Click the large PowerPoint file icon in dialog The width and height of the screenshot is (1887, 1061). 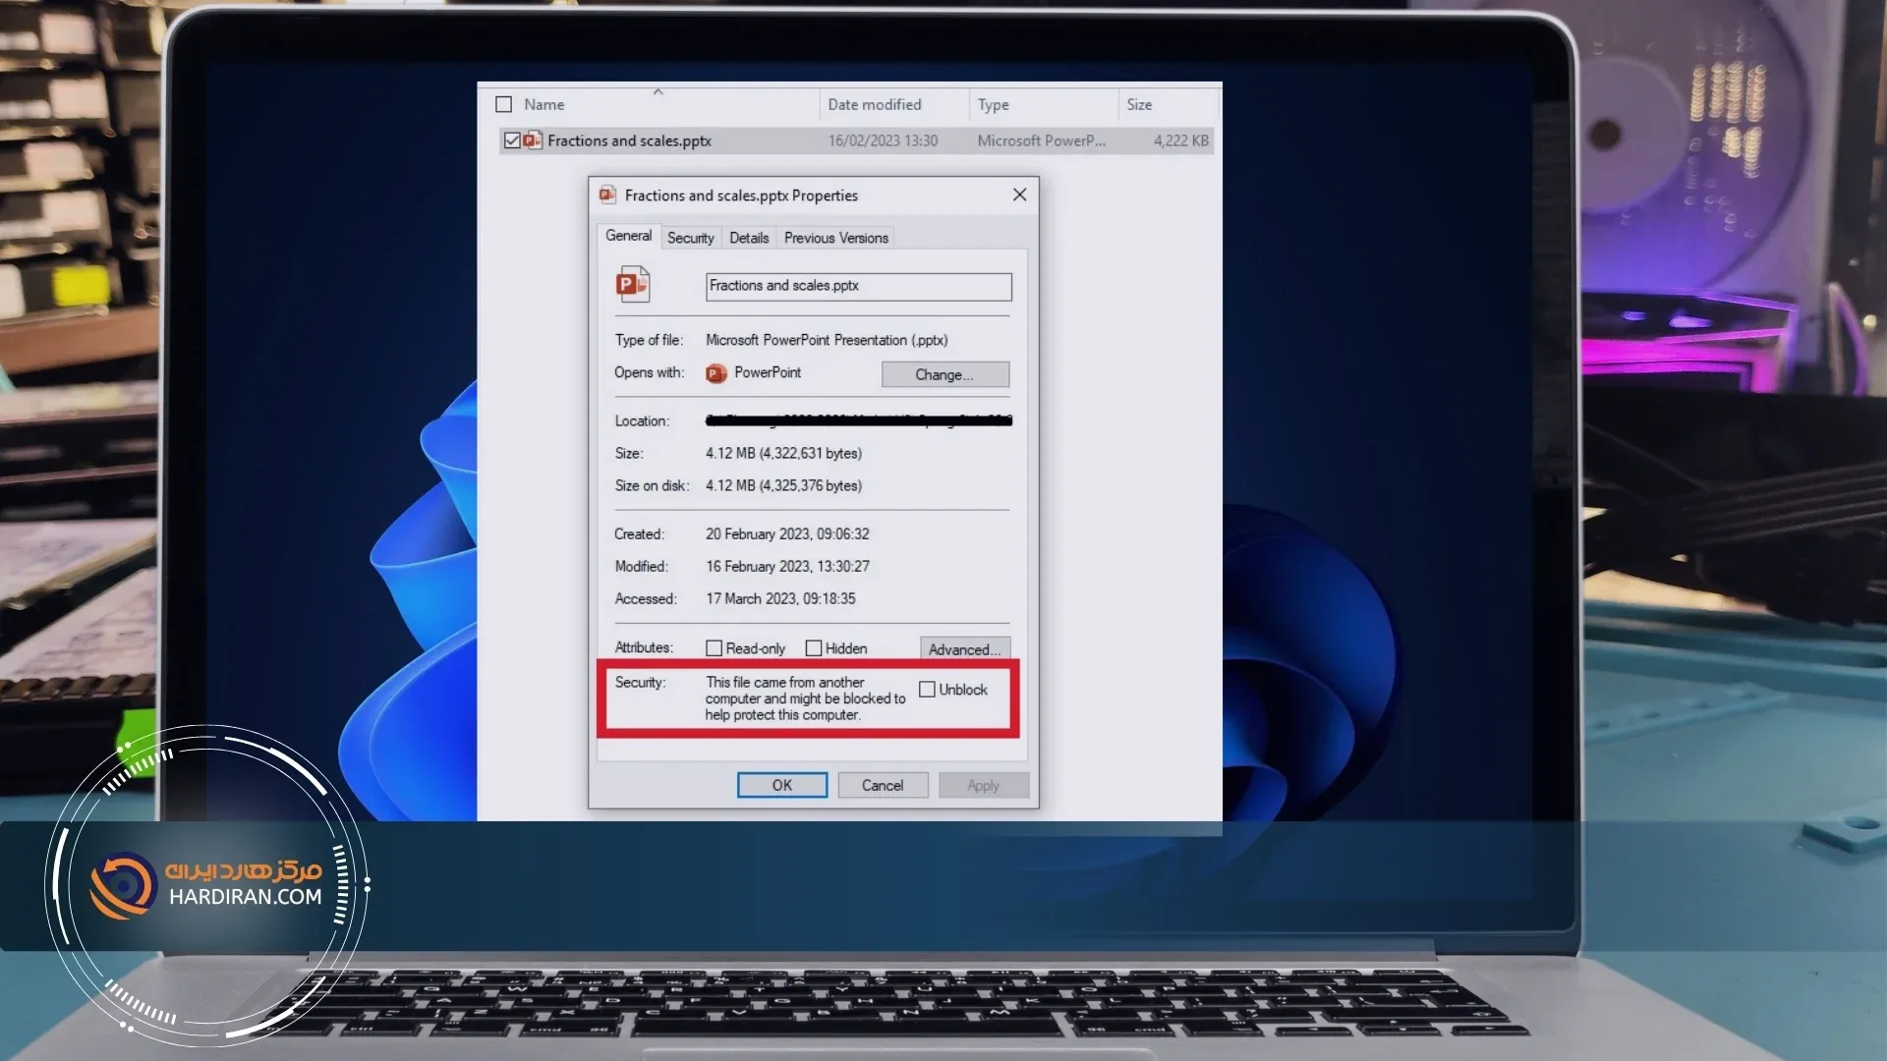pos(632,284)
